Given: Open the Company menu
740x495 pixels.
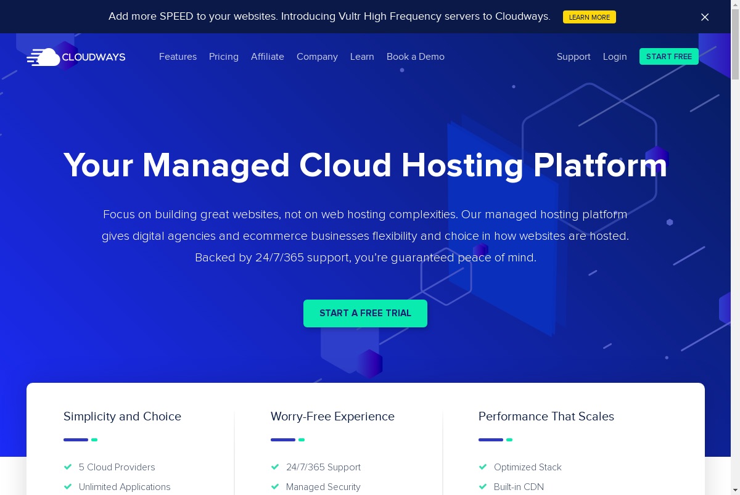Looking at the screenshot, I should pyautogui.click(x=317, y=57).
